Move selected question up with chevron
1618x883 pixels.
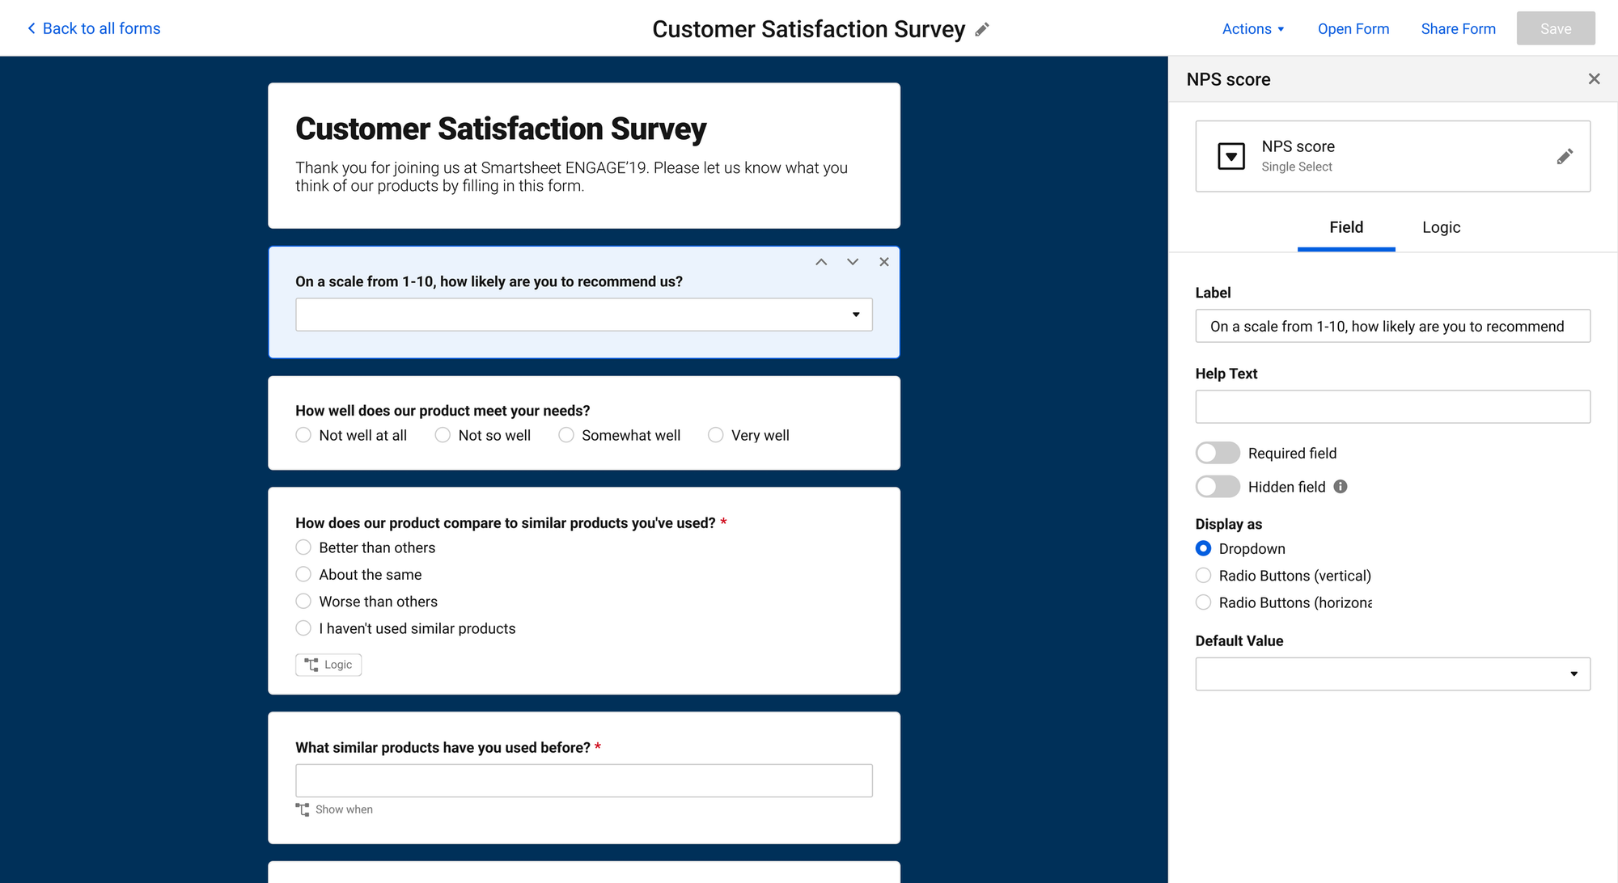coord(821,262)
